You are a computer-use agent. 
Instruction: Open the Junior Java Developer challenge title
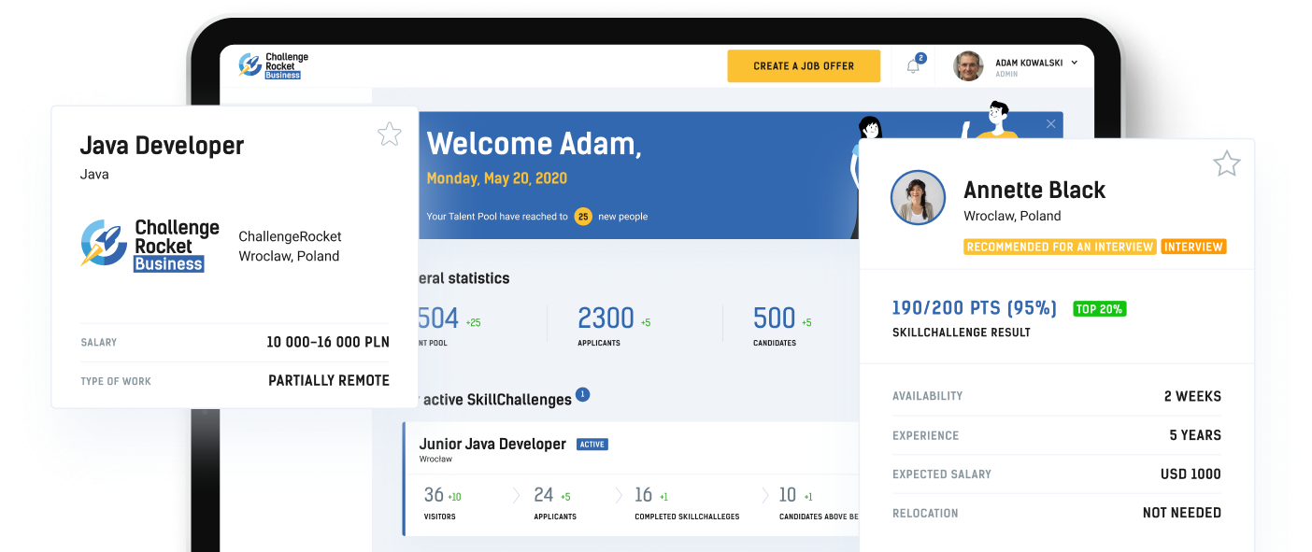(x=492, y=444)
